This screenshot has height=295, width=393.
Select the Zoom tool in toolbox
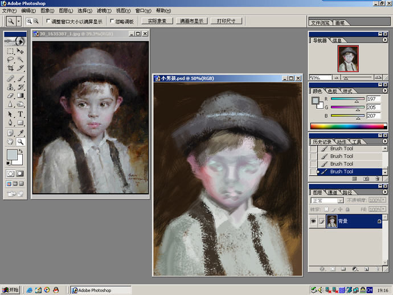20,142
